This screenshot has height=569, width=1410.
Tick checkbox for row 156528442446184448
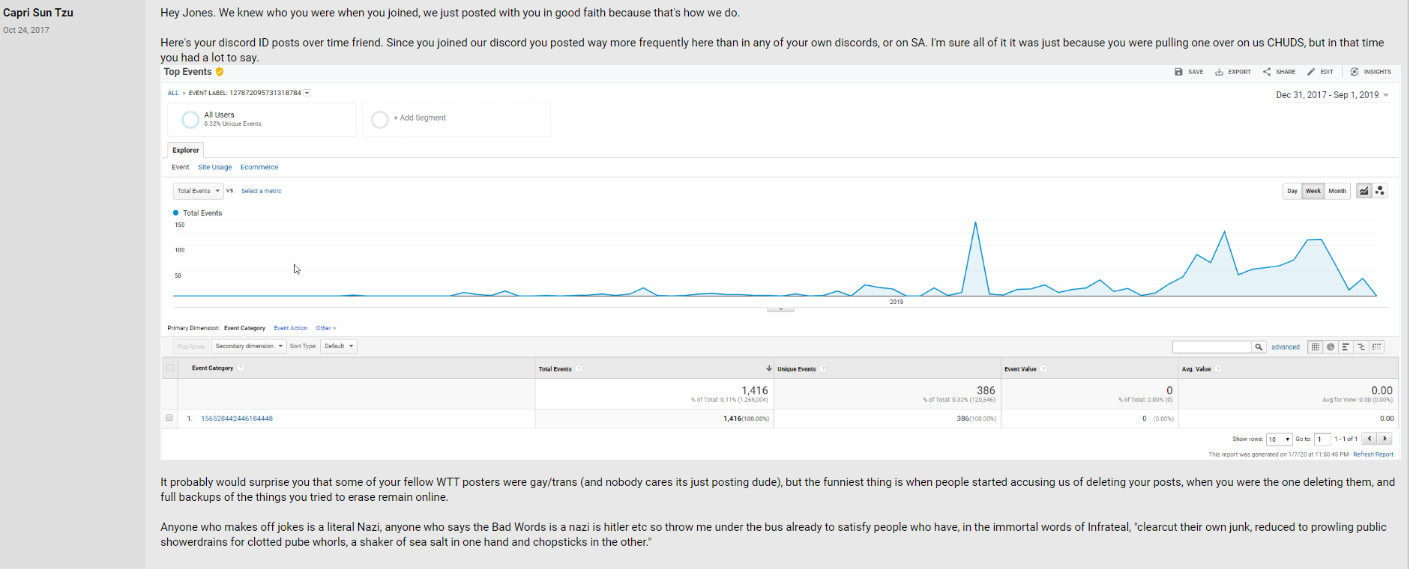[x=169, y=418]
